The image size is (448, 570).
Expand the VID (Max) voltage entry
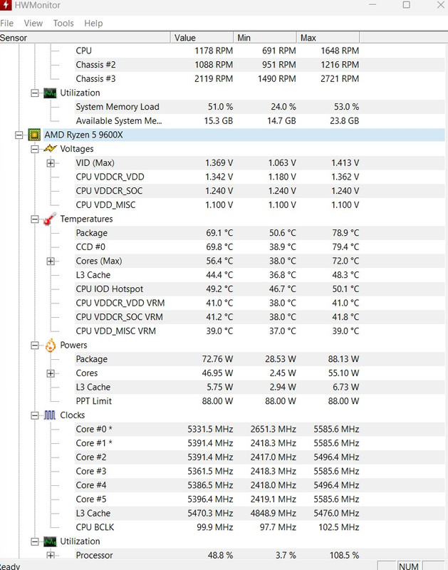click(x=51, y=163)
